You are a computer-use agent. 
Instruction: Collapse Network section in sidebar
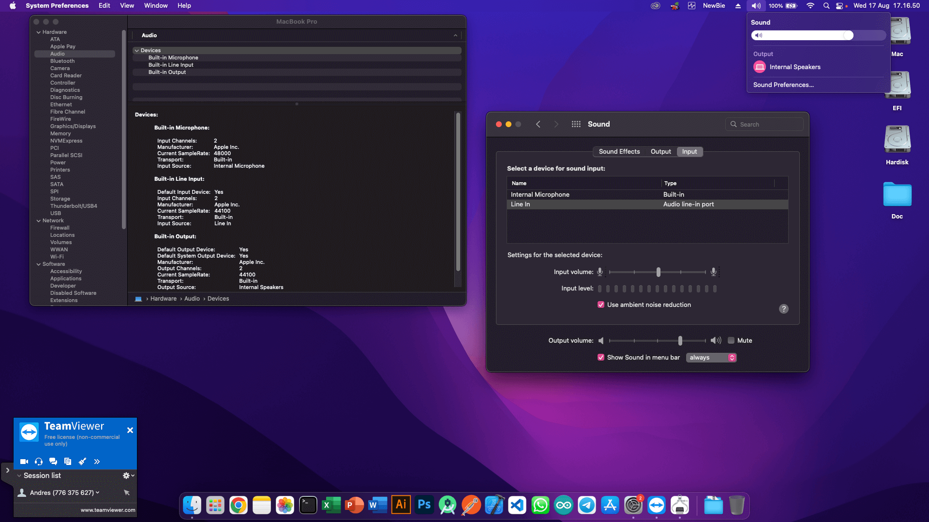coord(39,221)
